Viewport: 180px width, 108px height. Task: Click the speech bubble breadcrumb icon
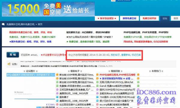coord(3,24)
